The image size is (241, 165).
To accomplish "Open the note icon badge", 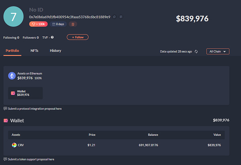I will coord(73,24).
